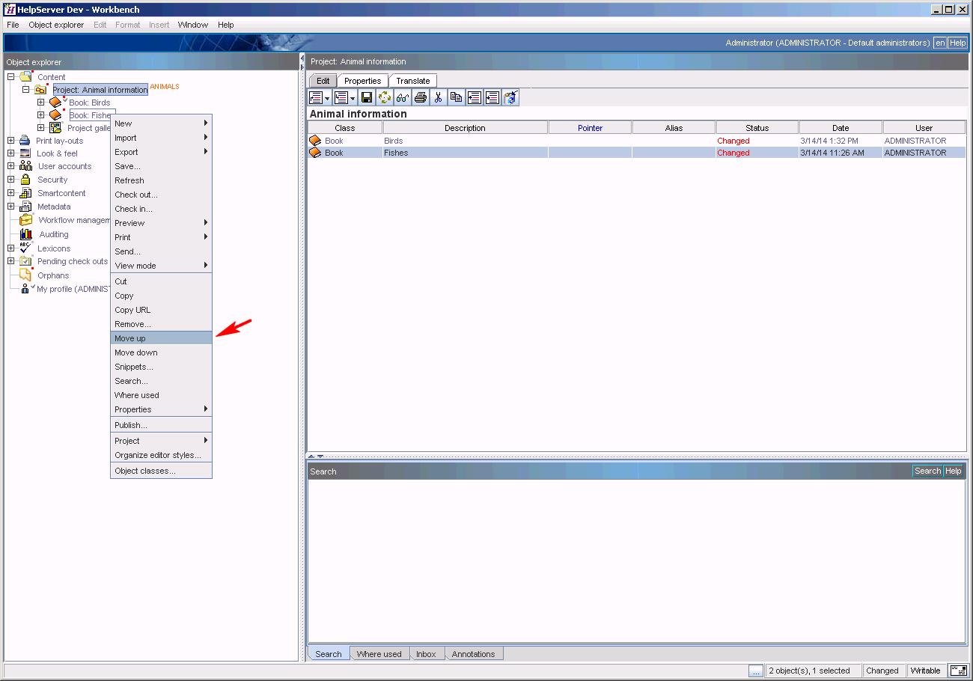Image resolution: width=973 pixels, height=681 pixels.
Task: Click the Security padlock icon
Action: 25,180
